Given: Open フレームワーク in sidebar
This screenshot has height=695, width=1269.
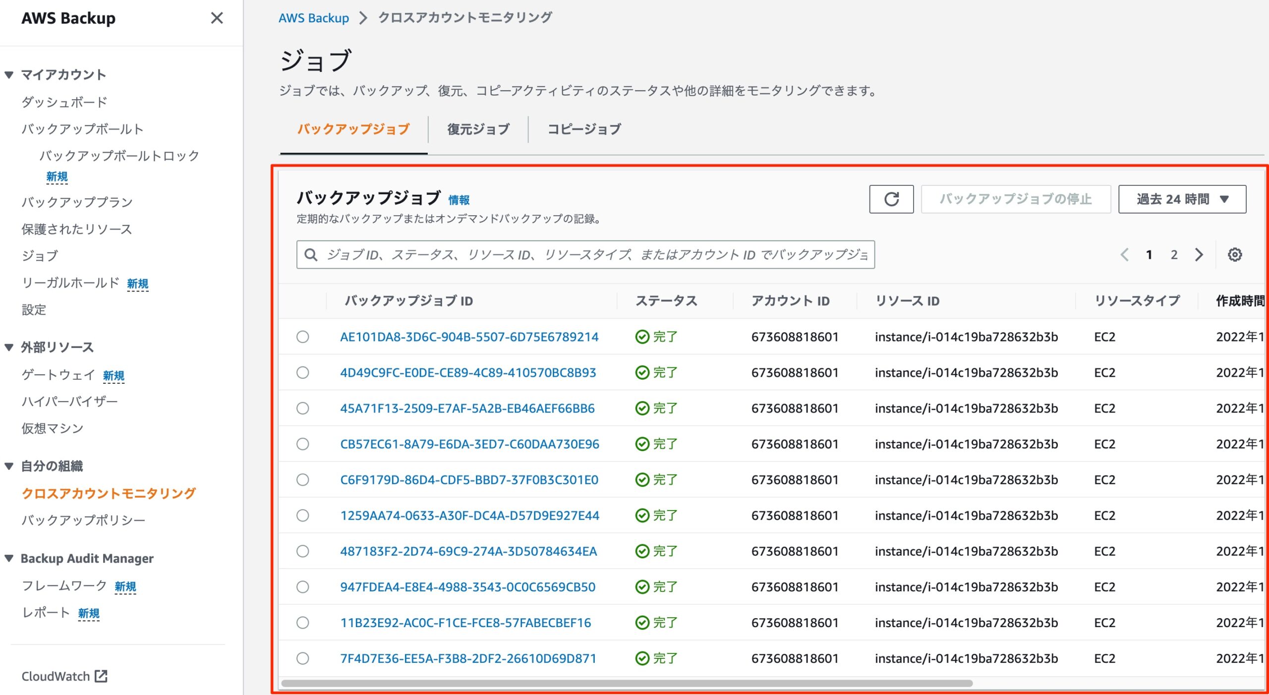Looking at the screenshot, I should pos(64,585).
